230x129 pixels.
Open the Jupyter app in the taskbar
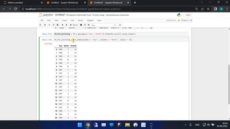pyautogui.click(x=151, y=125)
